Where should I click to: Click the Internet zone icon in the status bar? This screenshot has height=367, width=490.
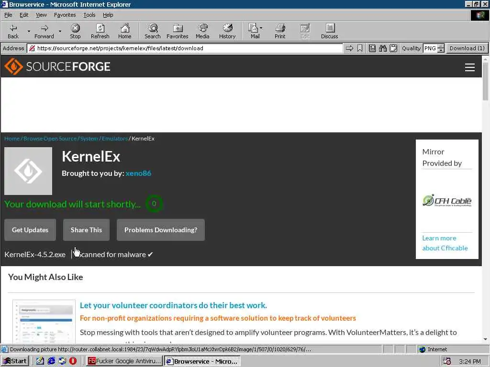(x=423, y=349)
